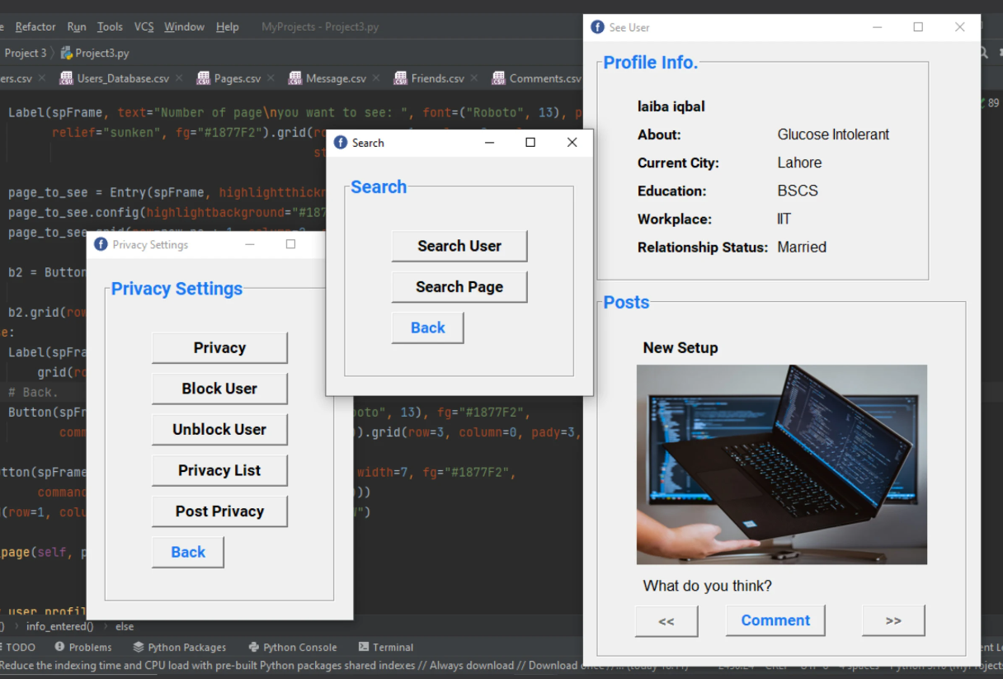Click the Lahore city value

click(799, 163)
